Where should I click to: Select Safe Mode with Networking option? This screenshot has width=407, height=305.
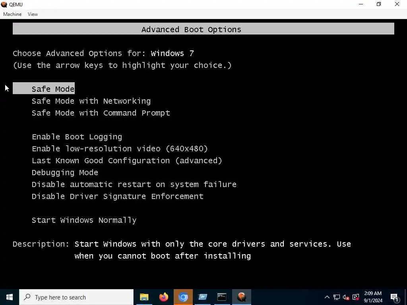coord(91,101)
